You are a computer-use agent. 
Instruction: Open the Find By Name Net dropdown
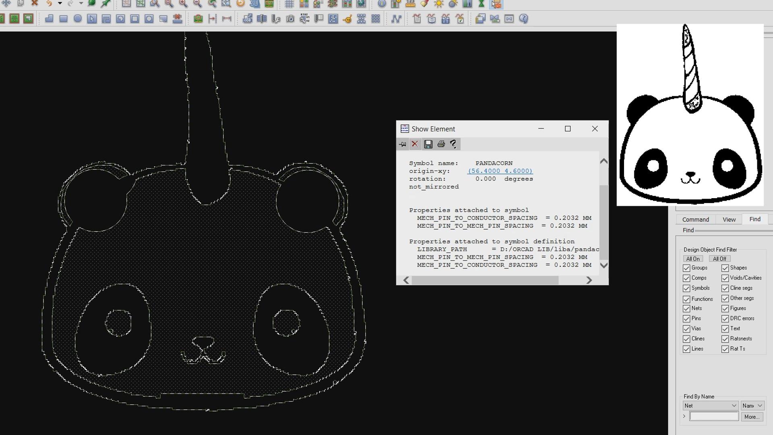[x=710, y=406]
